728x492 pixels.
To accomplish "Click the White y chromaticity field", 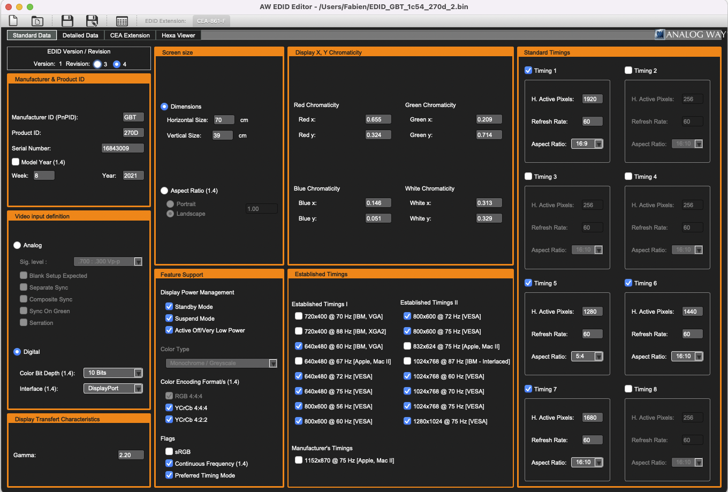I will coord(489,218).
